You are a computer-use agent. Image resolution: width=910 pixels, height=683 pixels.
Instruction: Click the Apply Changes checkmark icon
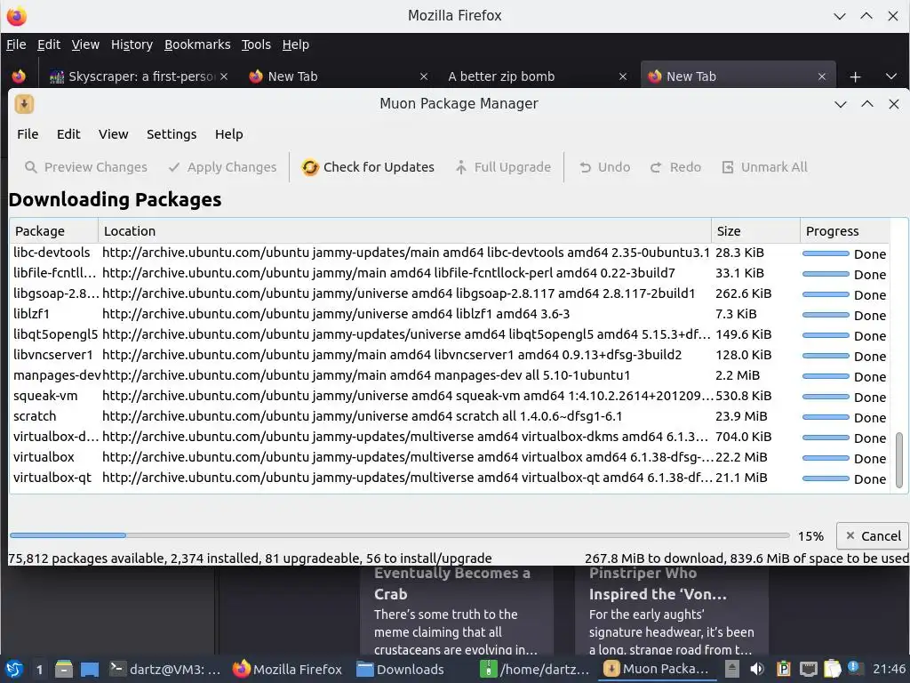coord(174,167)
